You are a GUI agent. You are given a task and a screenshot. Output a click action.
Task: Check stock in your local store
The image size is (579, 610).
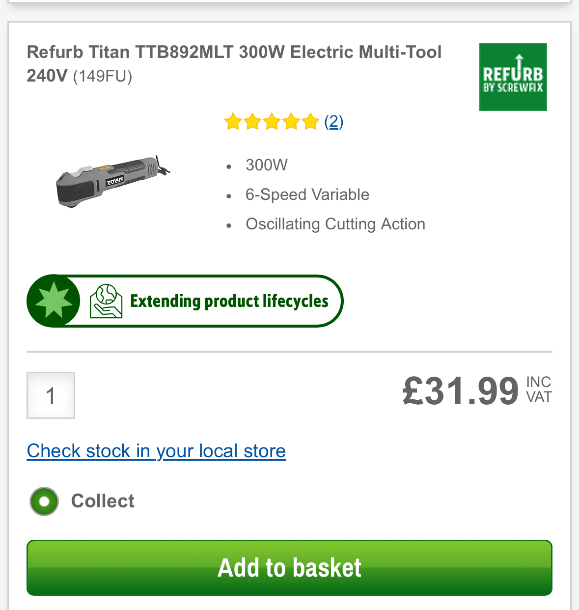[x=156, y=451]
